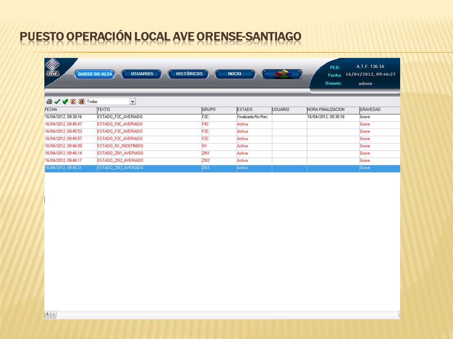Click the crossed-out sun icon right of the checkmarks

coord(73,102)
